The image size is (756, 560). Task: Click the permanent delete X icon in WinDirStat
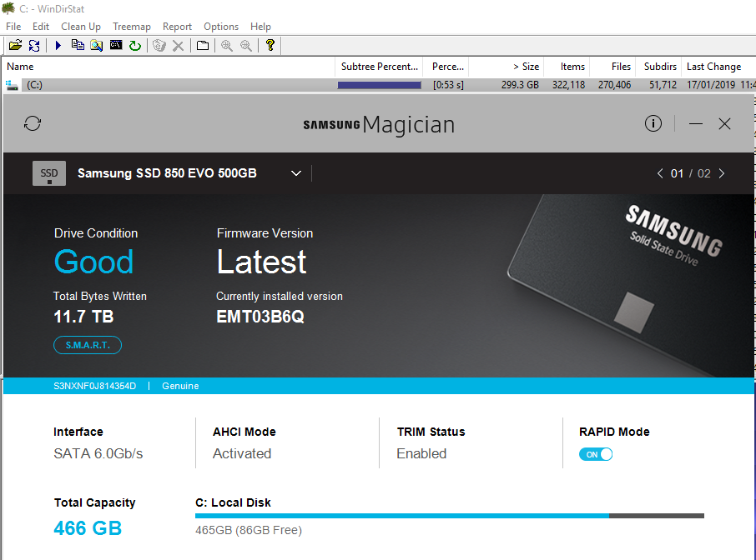point(178,46)
